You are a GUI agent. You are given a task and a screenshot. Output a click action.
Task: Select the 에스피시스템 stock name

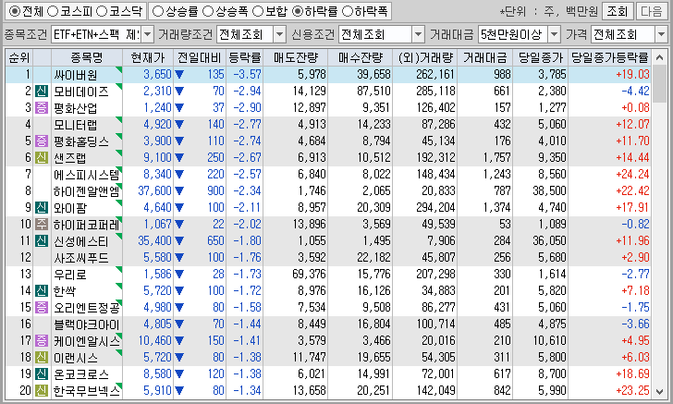point(87,175)
